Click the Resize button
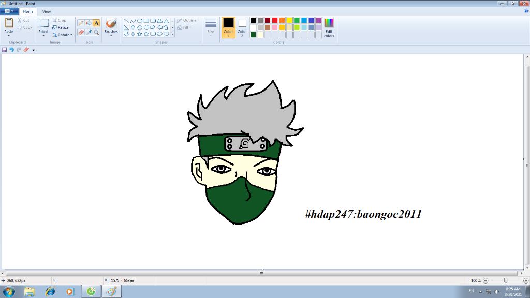530x298 pixels. click(x=61, y=28)
